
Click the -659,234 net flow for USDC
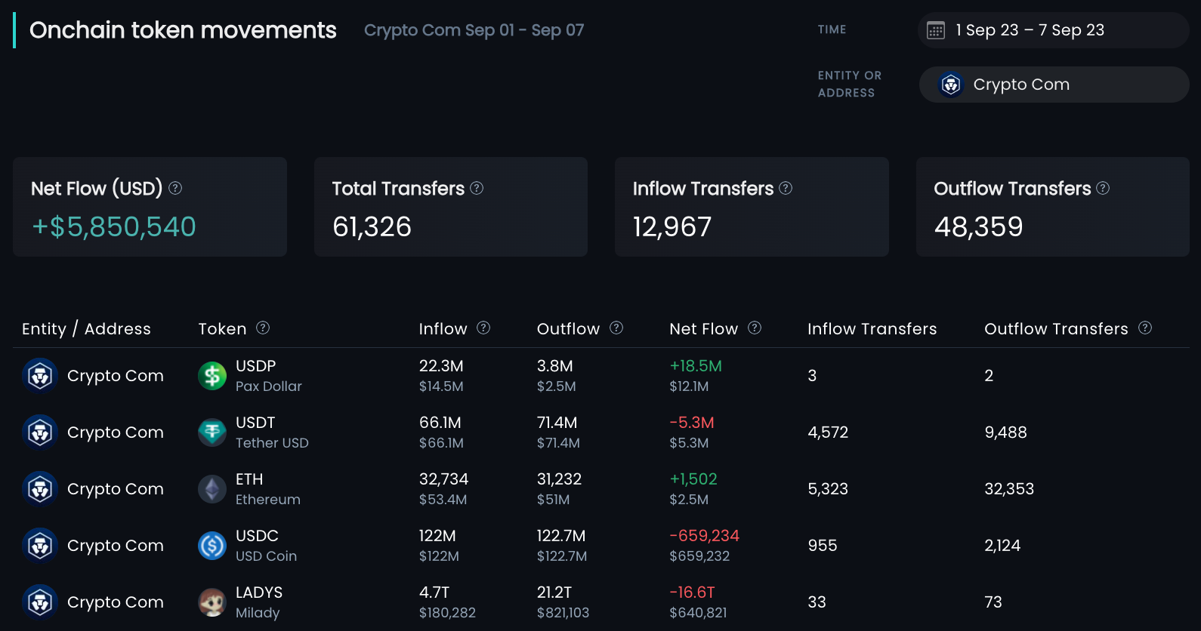coord(704,536)
